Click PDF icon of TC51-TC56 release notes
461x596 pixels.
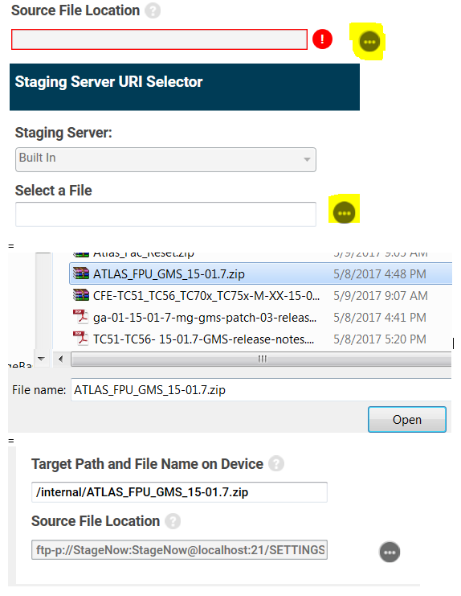pyautogui.click(x=80, y=338)
